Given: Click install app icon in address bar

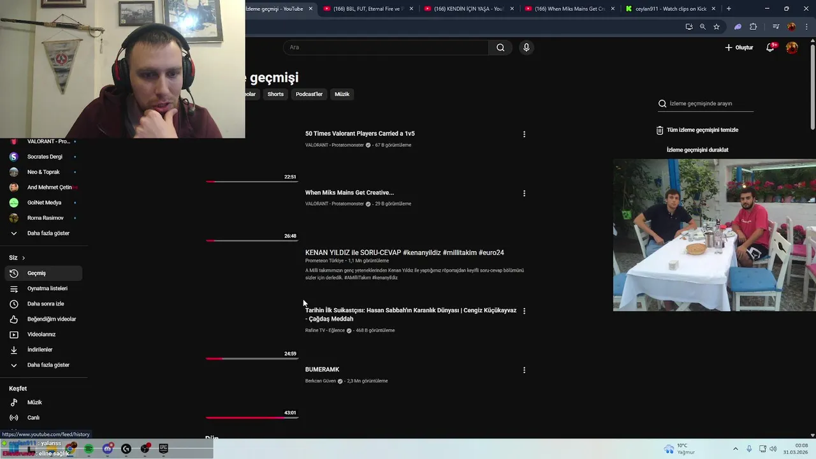Looking at the screenshot, I should [689, 27].
